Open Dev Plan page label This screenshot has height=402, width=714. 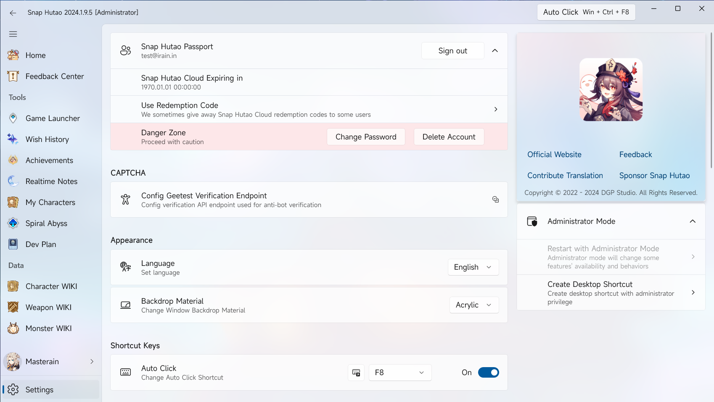click(x=41, y=244)
